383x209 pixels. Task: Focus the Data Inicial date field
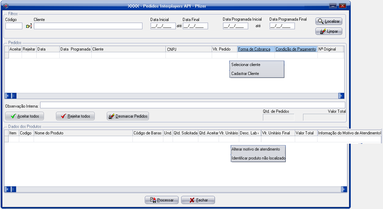163,26
